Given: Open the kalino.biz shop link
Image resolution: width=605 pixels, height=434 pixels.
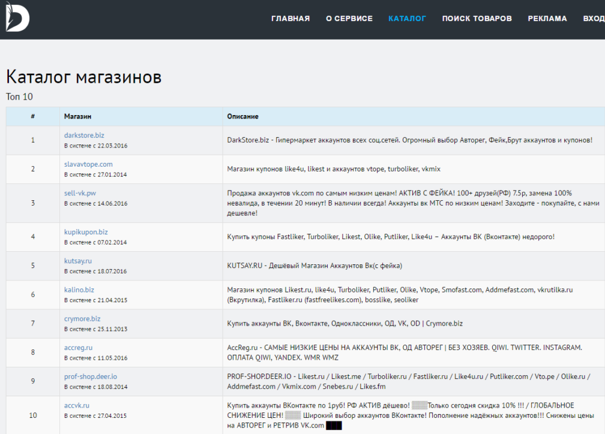Looking at the screenshot, I should point(79,290).
